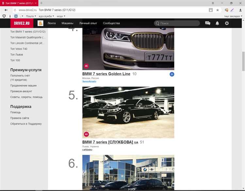Image resolution: width=245 pixels, height=191 pixels.
Task: Click the blue plus follow button
Action: (x=172, y=74)
